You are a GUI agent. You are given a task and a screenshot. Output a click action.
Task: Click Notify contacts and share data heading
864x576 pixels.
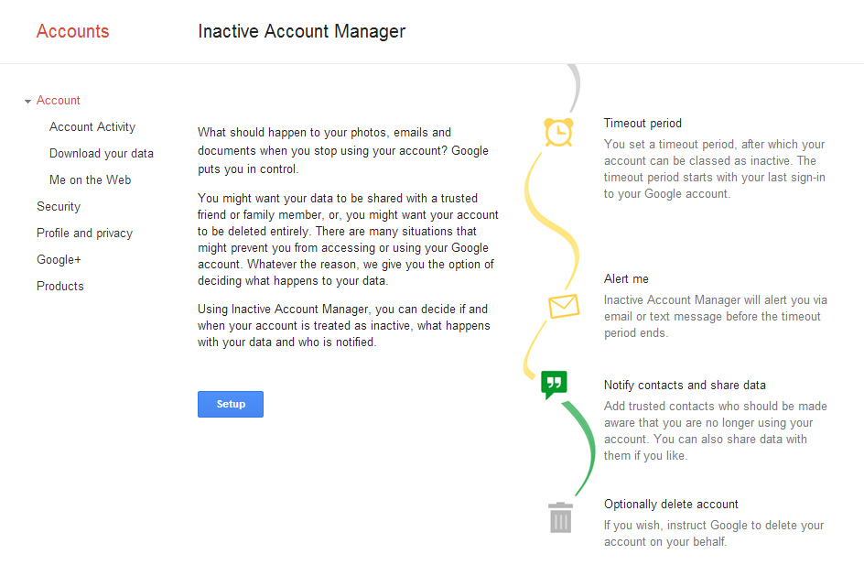tap(685, 386)
